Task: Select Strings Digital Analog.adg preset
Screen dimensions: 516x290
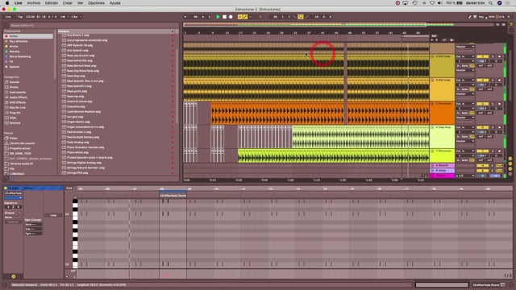Action: pos(84,163)
